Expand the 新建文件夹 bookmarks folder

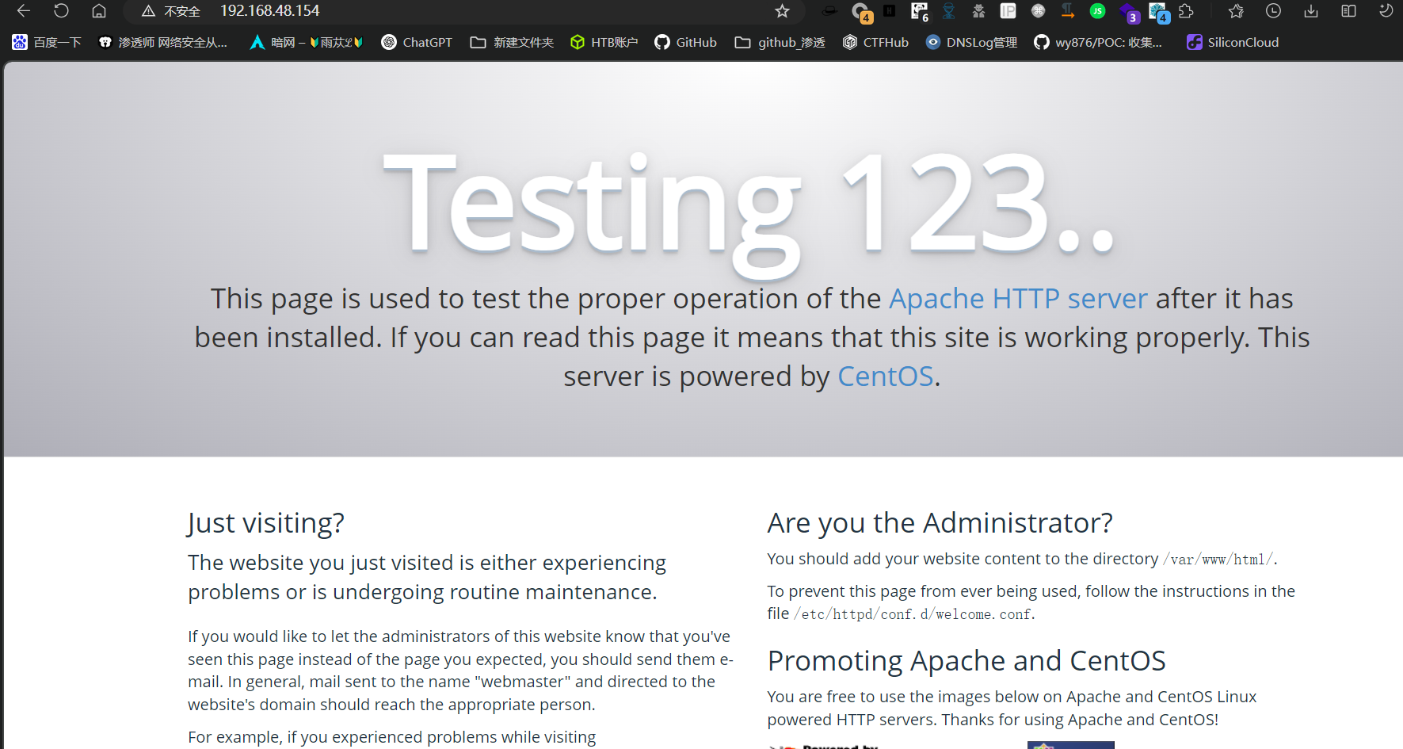[x=512, y=42]
